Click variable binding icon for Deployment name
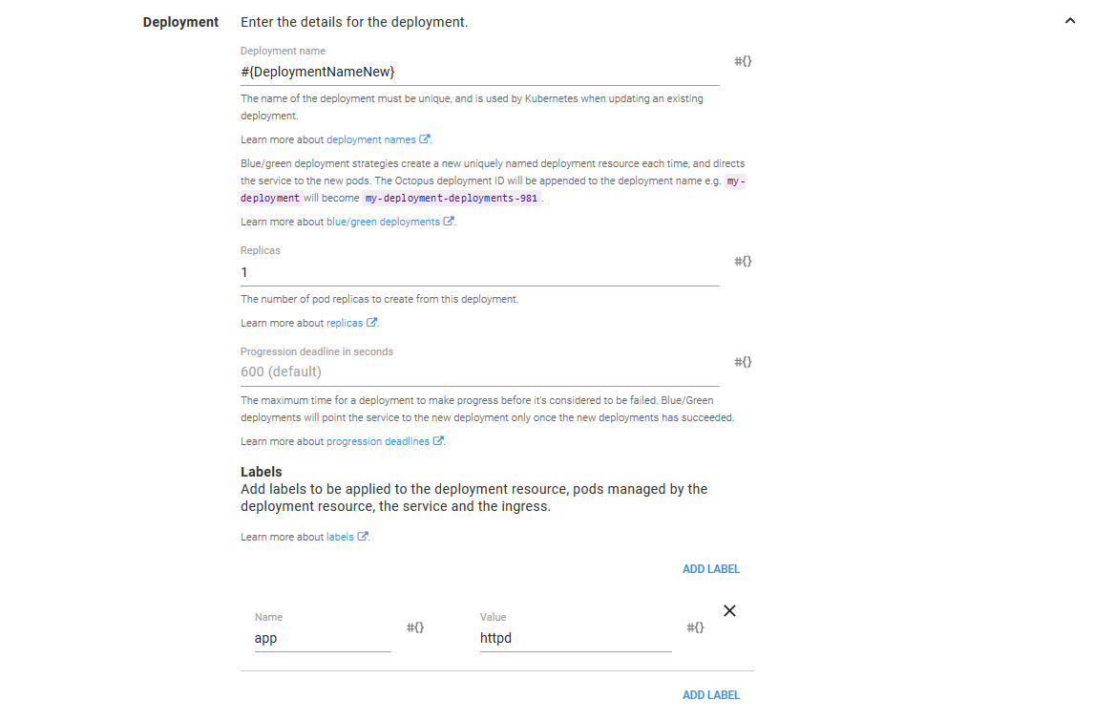The width and height of the screenshot is (1094, 722). click(743, 61)
